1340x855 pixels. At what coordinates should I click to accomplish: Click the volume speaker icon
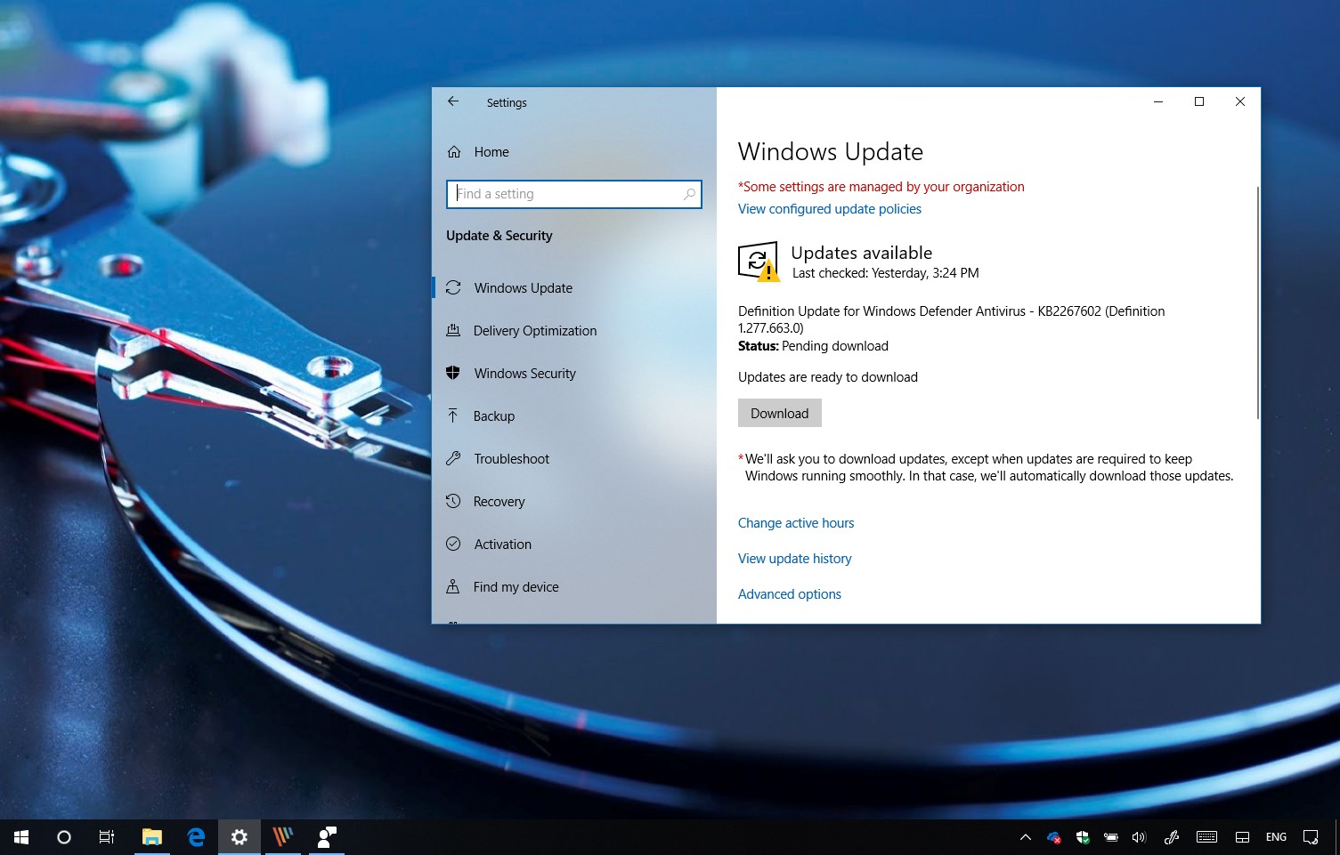tap(1139, 837)
